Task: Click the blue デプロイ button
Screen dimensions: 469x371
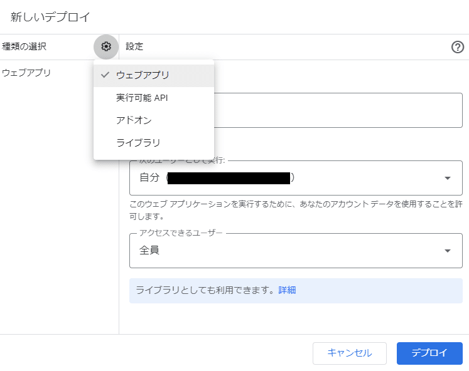Action: (429, 353)
